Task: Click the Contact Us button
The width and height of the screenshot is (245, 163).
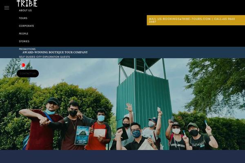Action: click(x=28, y=73)
